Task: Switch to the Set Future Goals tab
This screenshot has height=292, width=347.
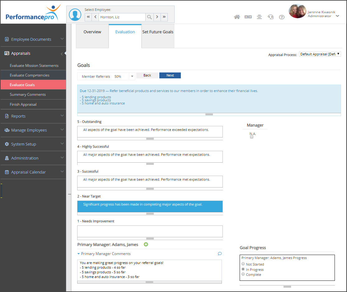Action: [158, 32]
